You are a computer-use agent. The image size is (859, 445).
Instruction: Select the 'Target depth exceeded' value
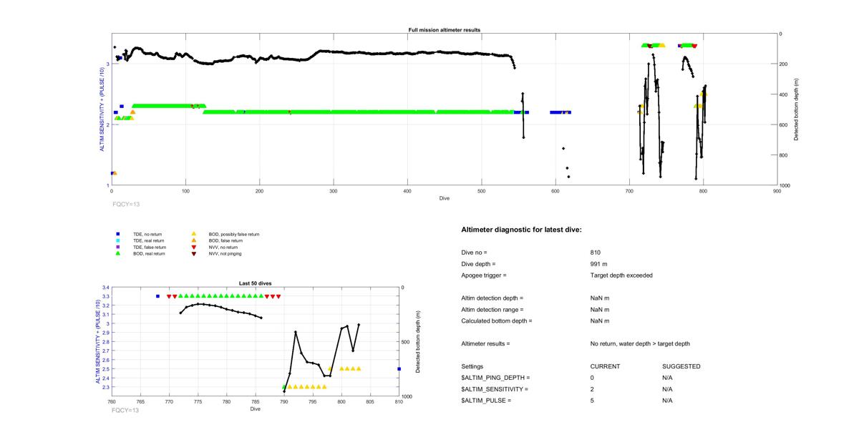pos(621,275)
